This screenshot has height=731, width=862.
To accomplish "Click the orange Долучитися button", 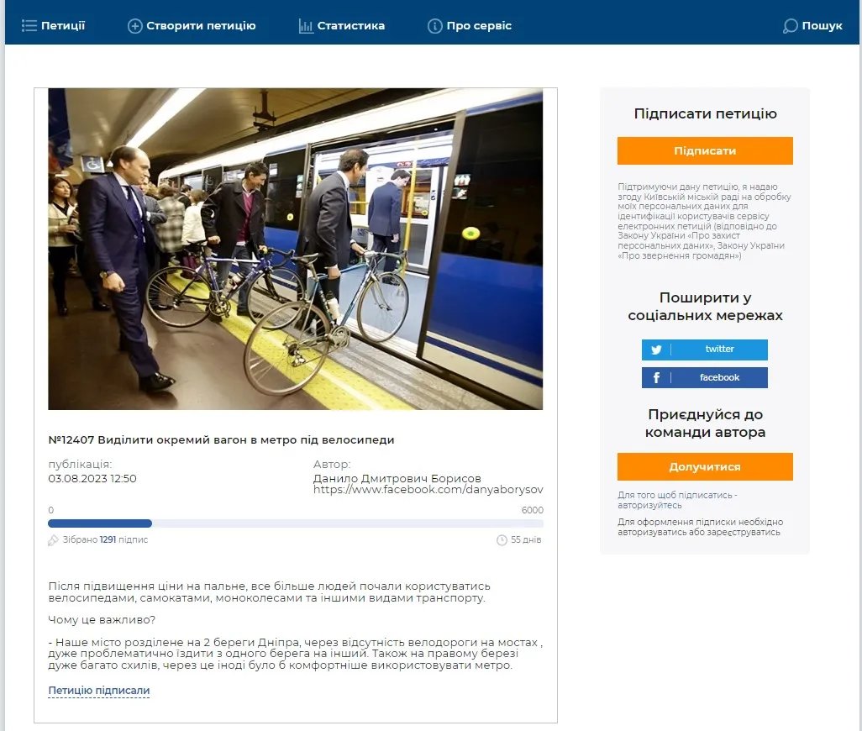I will pyautogui.click(x=705, y=466).
